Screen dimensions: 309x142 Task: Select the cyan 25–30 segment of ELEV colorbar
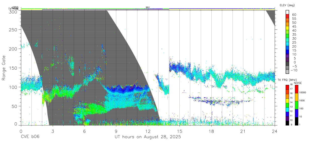coord(288,40)
